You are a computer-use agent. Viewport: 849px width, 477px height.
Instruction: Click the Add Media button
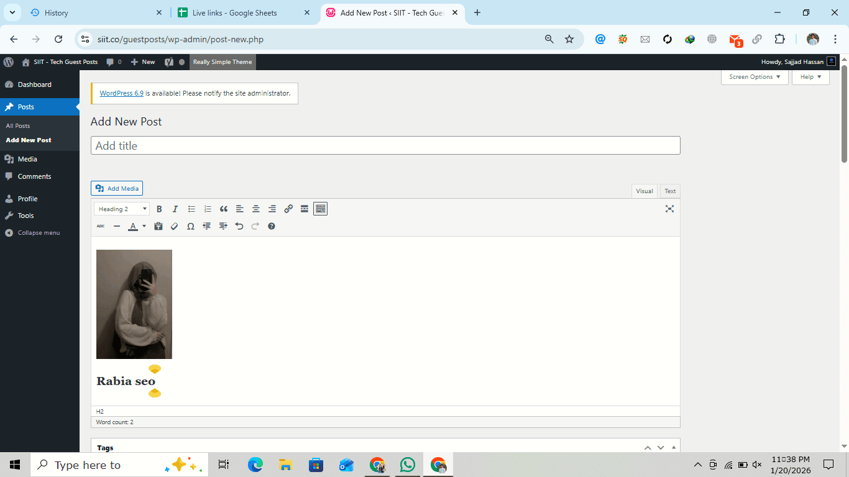(117, 188)
